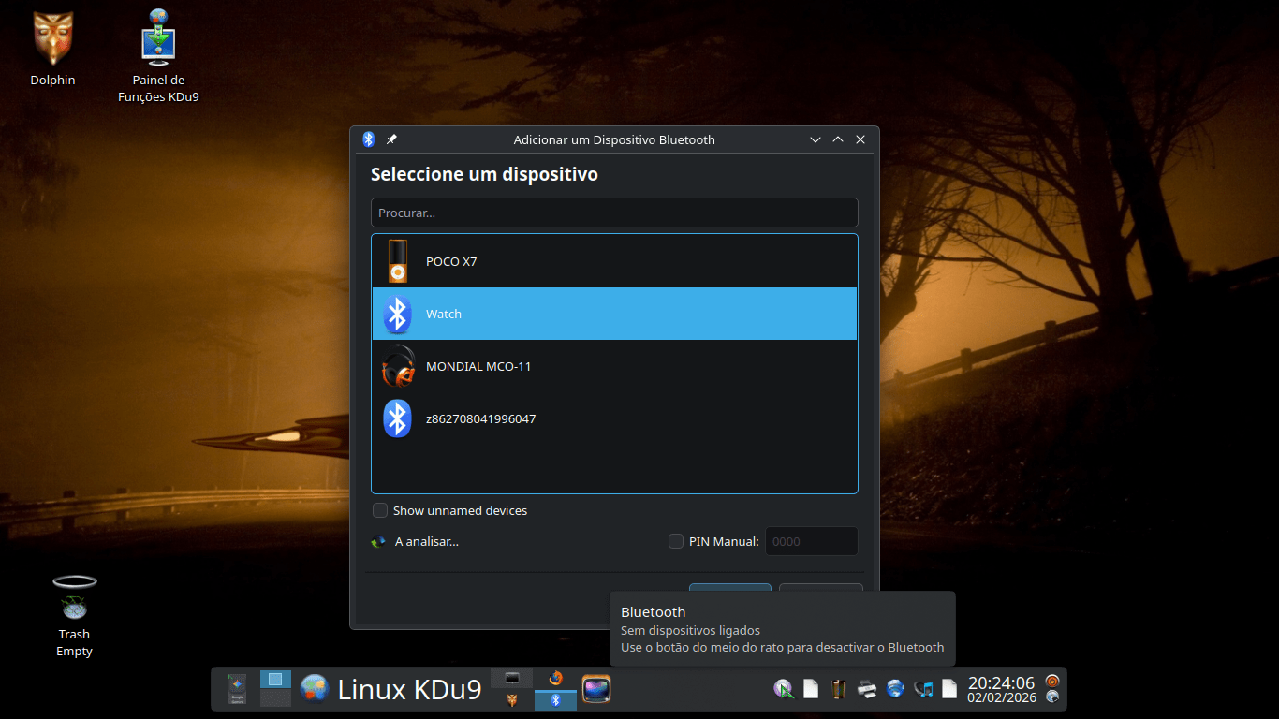
Task: Open the Bluetooth window menu icon in titlebar
Action: (x=369, y=139)
